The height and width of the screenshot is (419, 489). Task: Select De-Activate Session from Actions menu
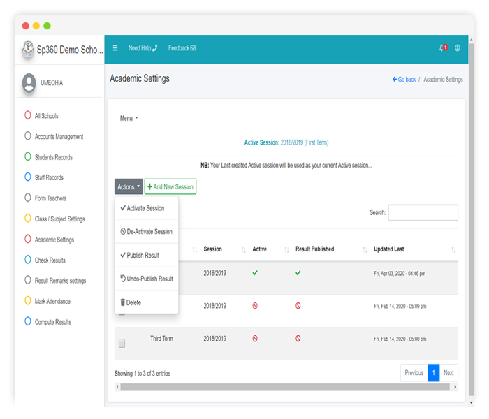pyautogui.click(x=147, y=232)
